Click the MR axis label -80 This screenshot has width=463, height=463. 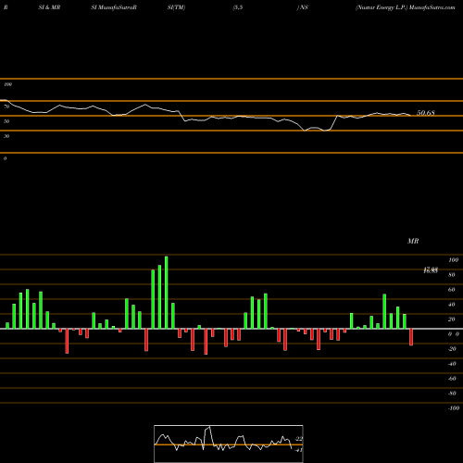coord(452,394)
